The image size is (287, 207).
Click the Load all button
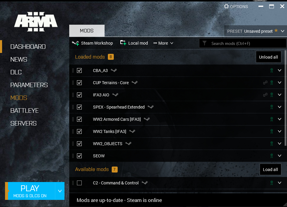pyautogui.click(x=270, y=170)
